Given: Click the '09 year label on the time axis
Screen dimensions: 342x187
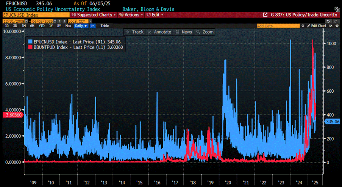Looking at the screenshot, I should [33, 182].
